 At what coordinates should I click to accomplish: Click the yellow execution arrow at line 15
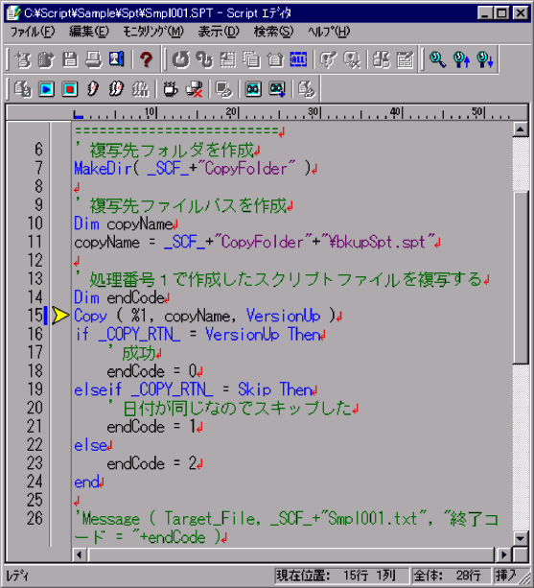[x=60, y=316]
